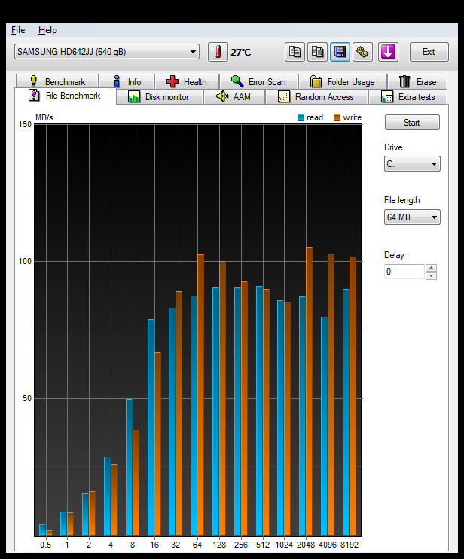
Task: Click the tall orange write bar at 2048
Action: pos(309,391)
